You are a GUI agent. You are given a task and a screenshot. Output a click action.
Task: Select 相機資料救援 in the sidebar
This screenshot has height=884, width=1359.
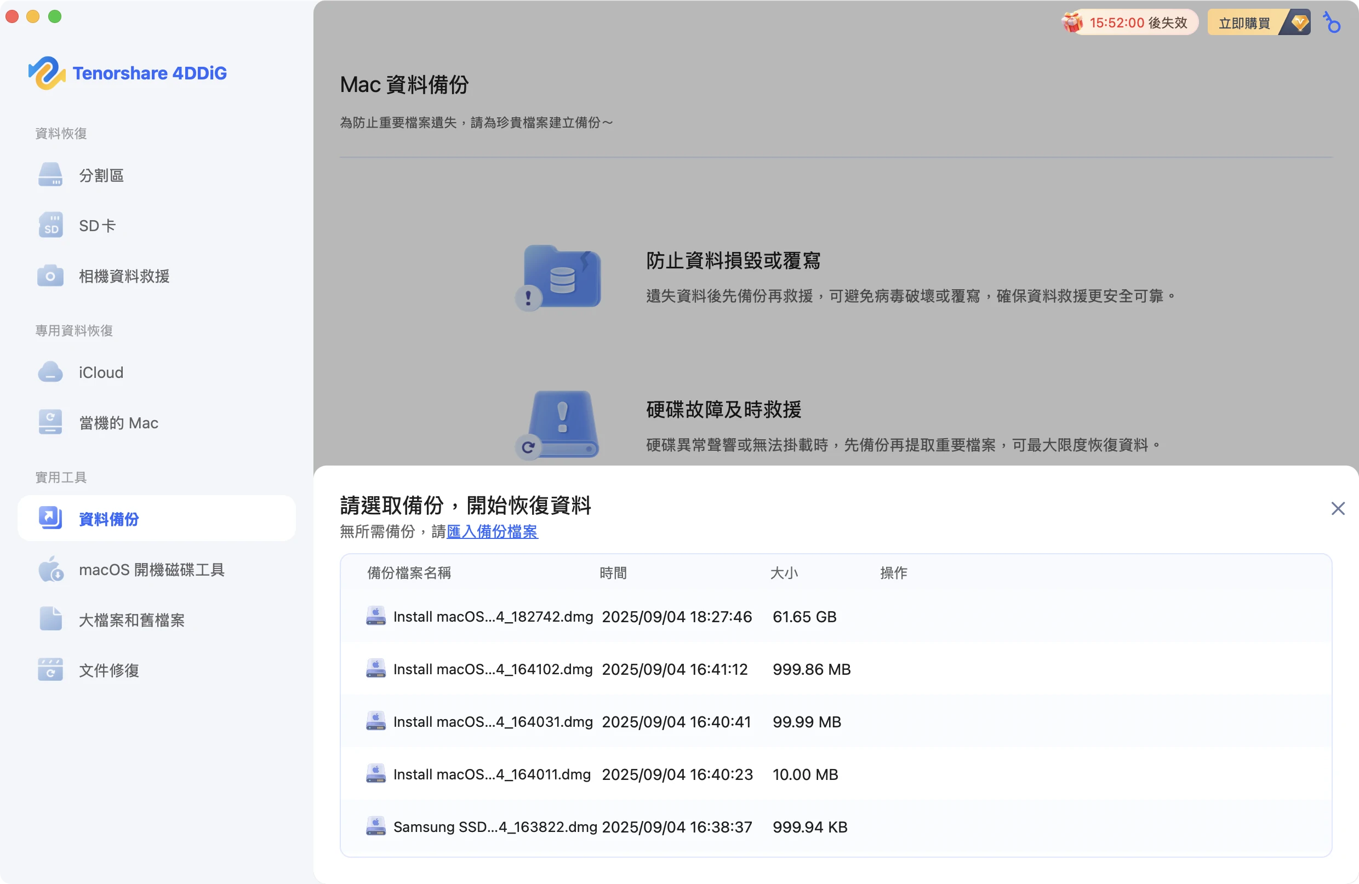click(157, 275)
